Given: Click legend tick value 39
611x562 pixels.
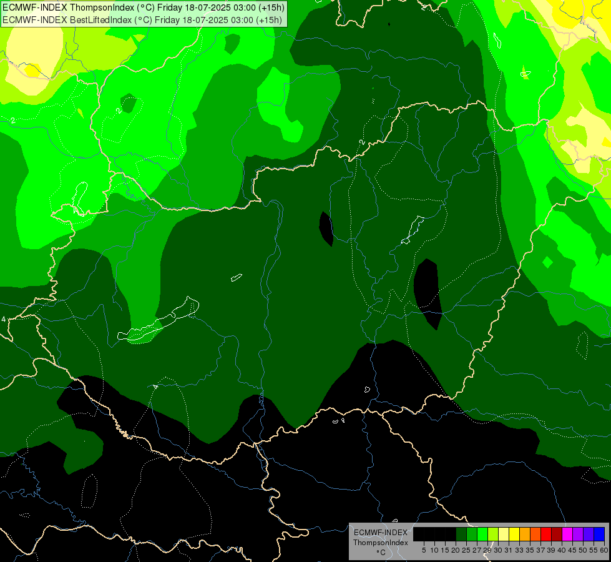Looking at the screenshot, I should click(551, 550).
